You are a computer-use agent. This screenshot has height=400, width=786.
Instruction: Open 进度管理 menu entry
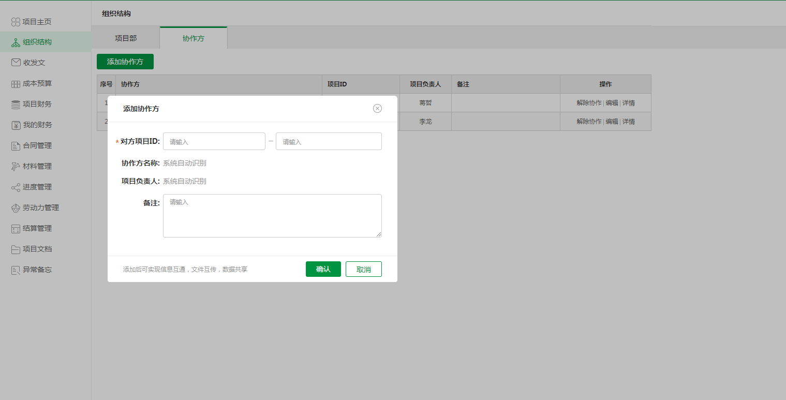click(x=46, y=187)
